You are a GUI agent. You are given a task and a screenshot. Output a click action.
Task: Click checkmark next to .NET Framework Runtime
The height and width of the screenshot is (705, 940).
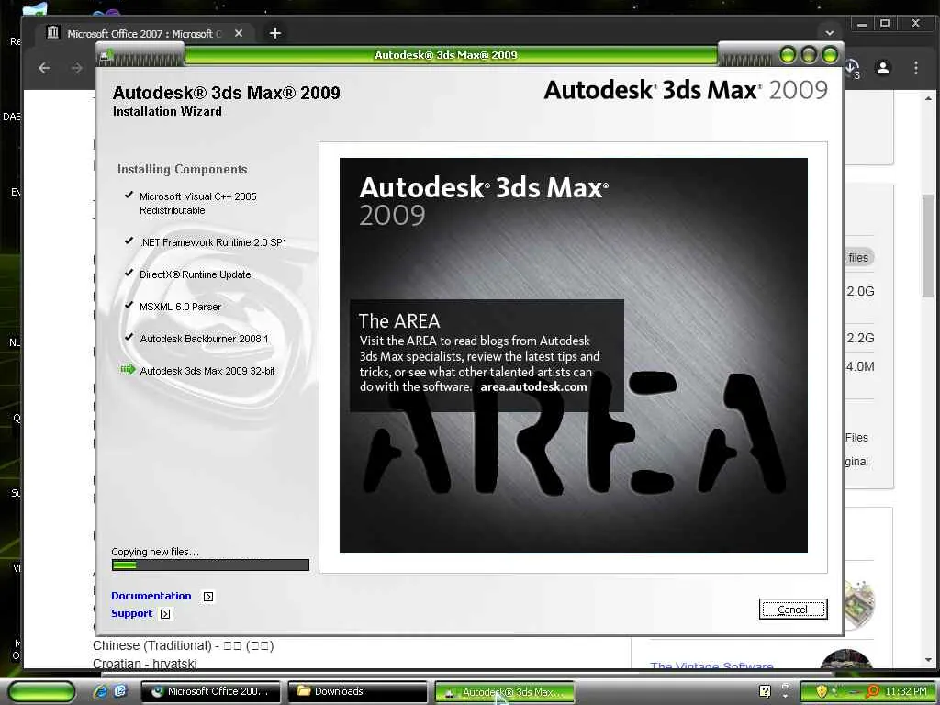click(x=129, y=241)
